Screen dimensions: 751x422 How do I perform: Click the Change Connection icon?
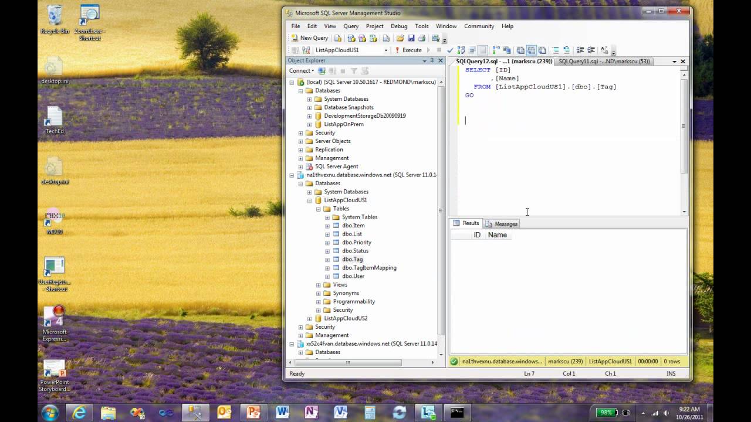tap(306, 50)
